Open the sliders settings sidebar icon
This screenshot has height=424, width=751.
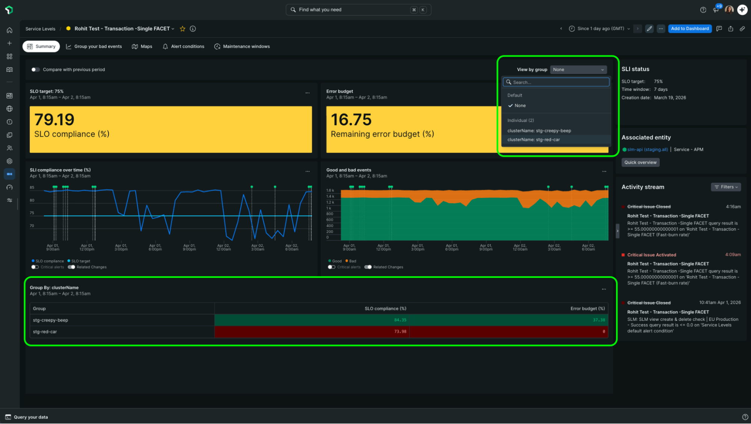point(9,200)
